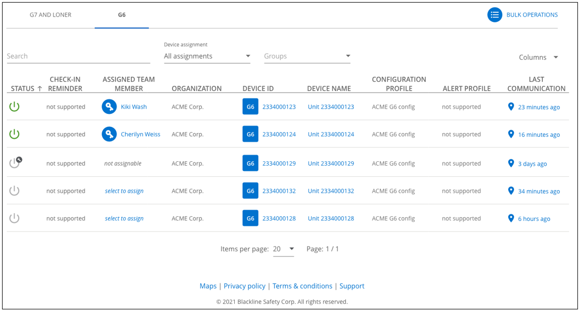
Task: Click the map pin beside 3 days ago
Action: pyautogui.click(x=511, y=163)
